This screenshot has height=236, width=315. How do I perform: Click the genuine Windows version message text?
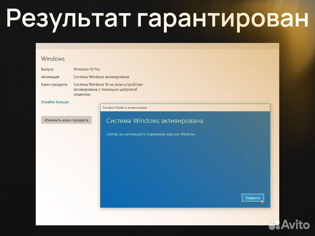tap(151, 134)
